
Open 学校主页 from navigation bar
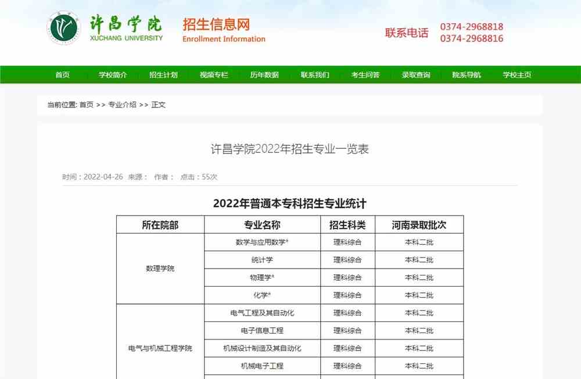pyautogui.click(x=517, y=75)
